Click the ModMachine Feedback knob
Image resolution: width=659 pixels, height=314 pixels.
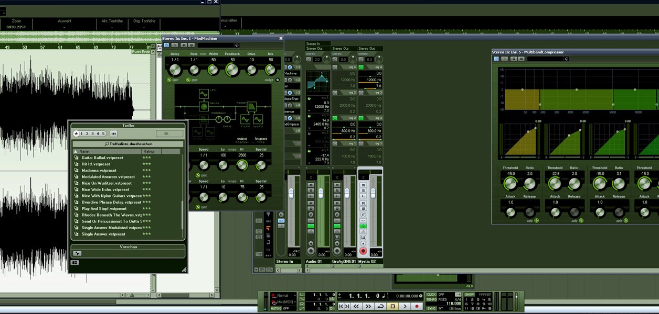pyautogui.click(x=232, y=69)
